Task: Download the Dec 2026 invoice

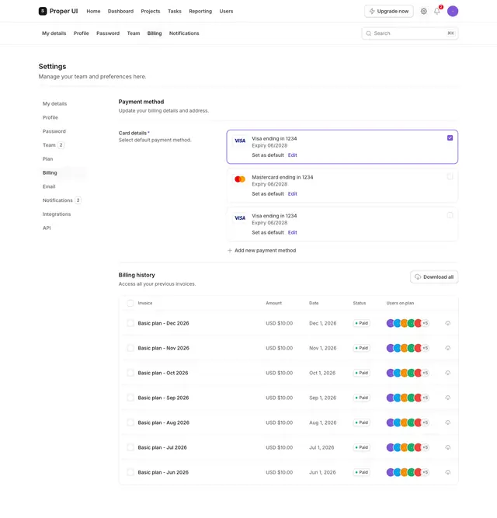Action: [x=448, y=323]
